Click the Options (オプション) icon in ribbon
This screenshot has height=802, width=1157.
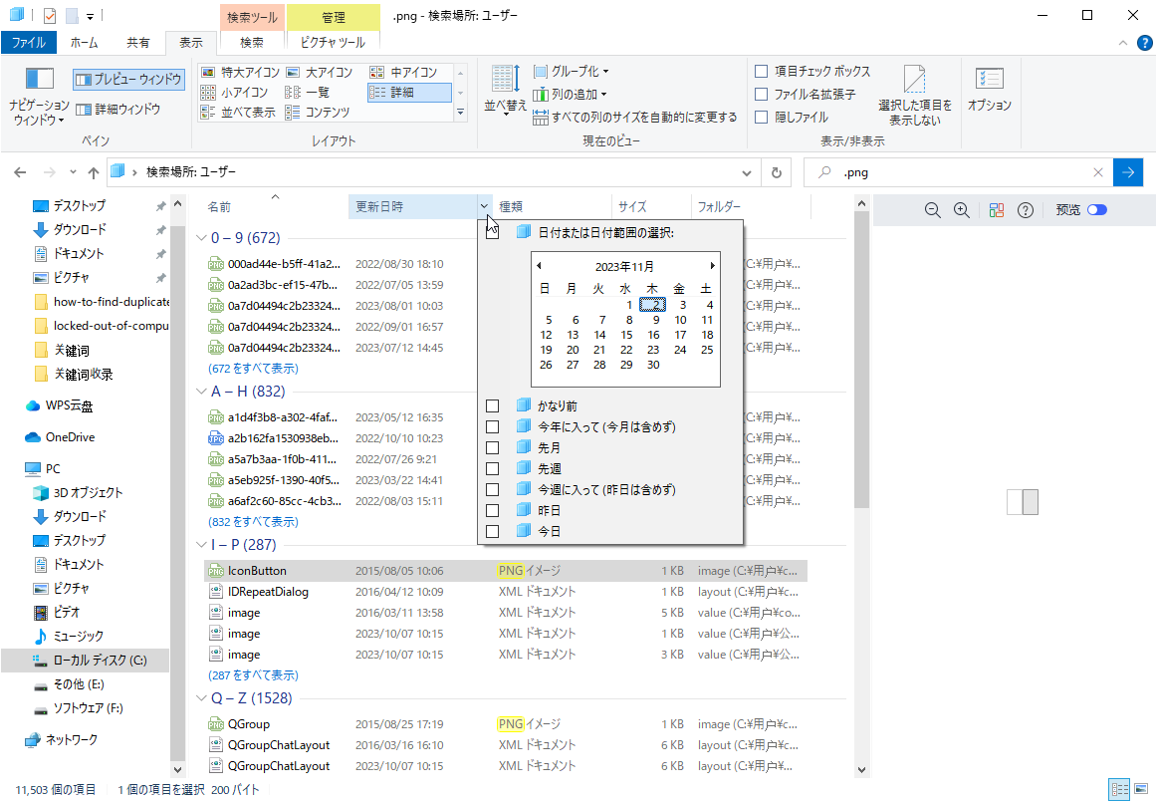tap(989, 80)
